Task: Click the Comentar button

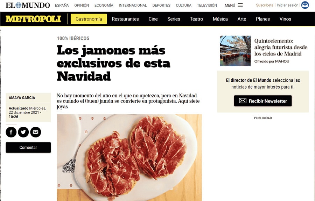Action: pos(28,148)
